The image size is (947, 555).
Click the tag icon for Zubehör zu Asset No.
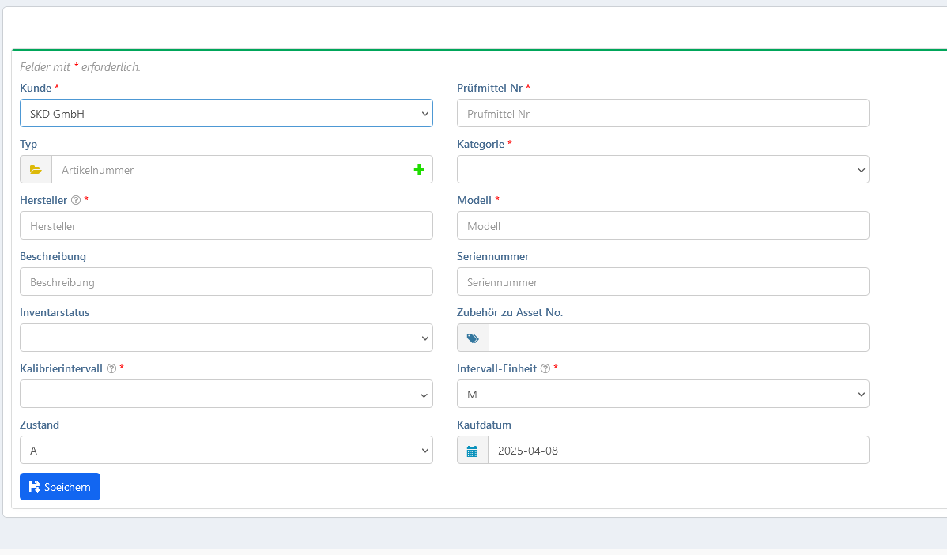click(473, 338)
